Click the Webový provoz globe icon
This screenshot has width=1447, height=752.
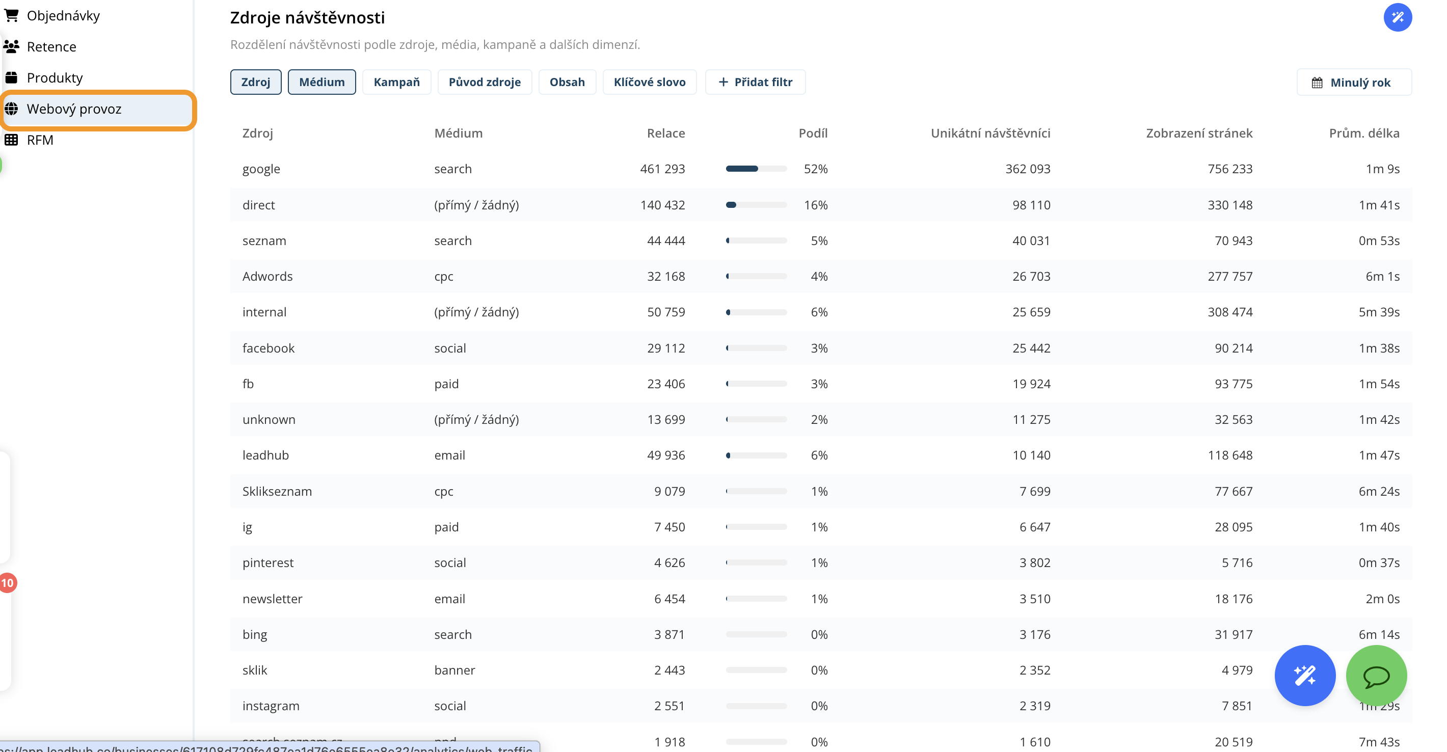11,109
